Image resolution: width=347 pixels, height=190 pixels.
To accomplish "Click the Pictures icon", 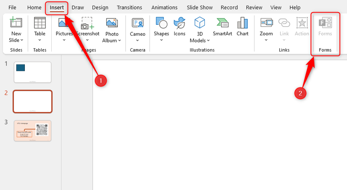I will pyautogui.click(x=64, y=23).
